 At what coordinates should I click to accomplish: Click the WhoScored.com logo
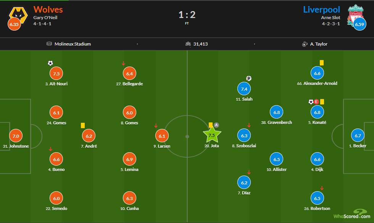[x=352, y=214]
